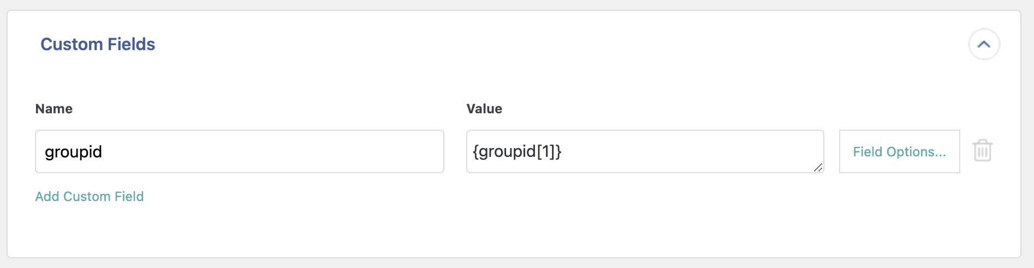
Task: Click the Add Custom Field link
Action: pos(90,196)
